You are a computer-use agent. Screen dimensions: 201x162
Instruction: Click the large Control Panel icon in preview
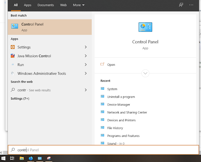pyautogui.click(x=145, y=27)
